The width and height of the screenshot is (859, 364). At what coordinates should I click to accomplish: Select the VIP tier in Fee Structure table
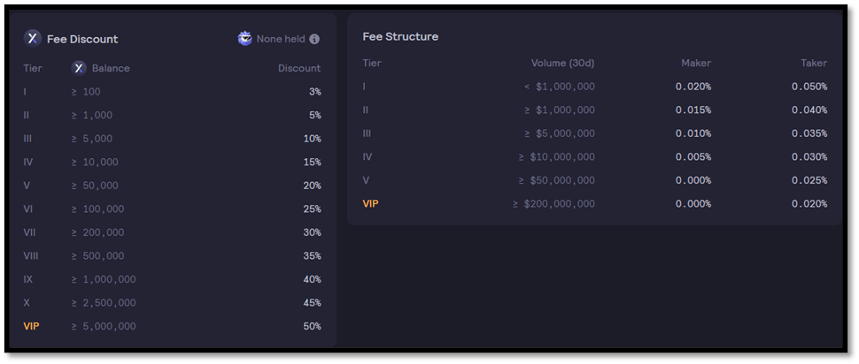(x=371, y=204)
